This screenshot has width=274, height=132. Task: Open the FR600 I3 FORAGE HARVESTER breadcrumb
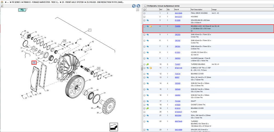click(41, 2)
